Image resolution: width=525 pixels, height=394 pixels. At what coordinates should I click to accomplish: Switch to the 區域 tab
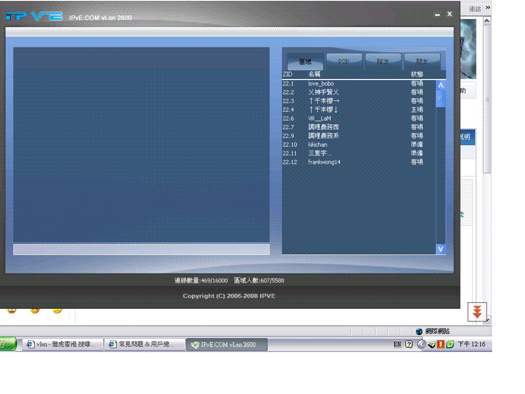tap(306, 62)
